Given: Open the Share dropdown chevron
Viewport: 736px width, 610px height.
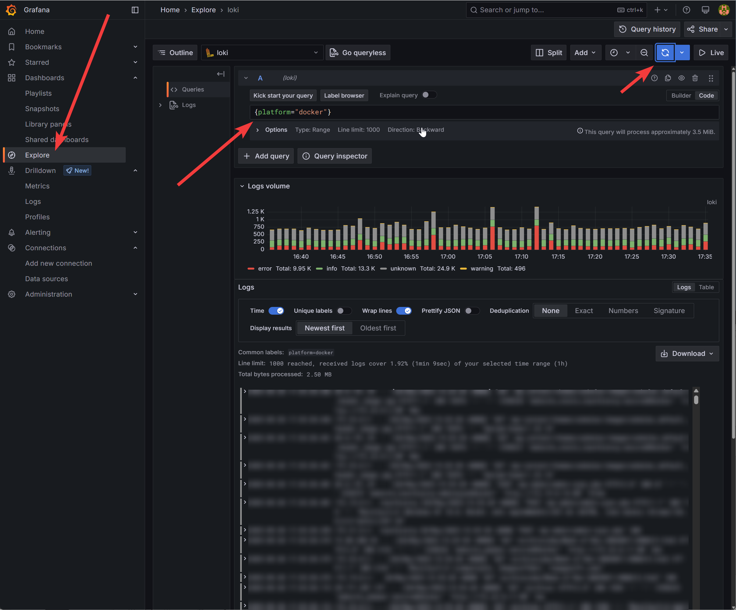Looking at the screenshot, I should (x=726, y=29).
